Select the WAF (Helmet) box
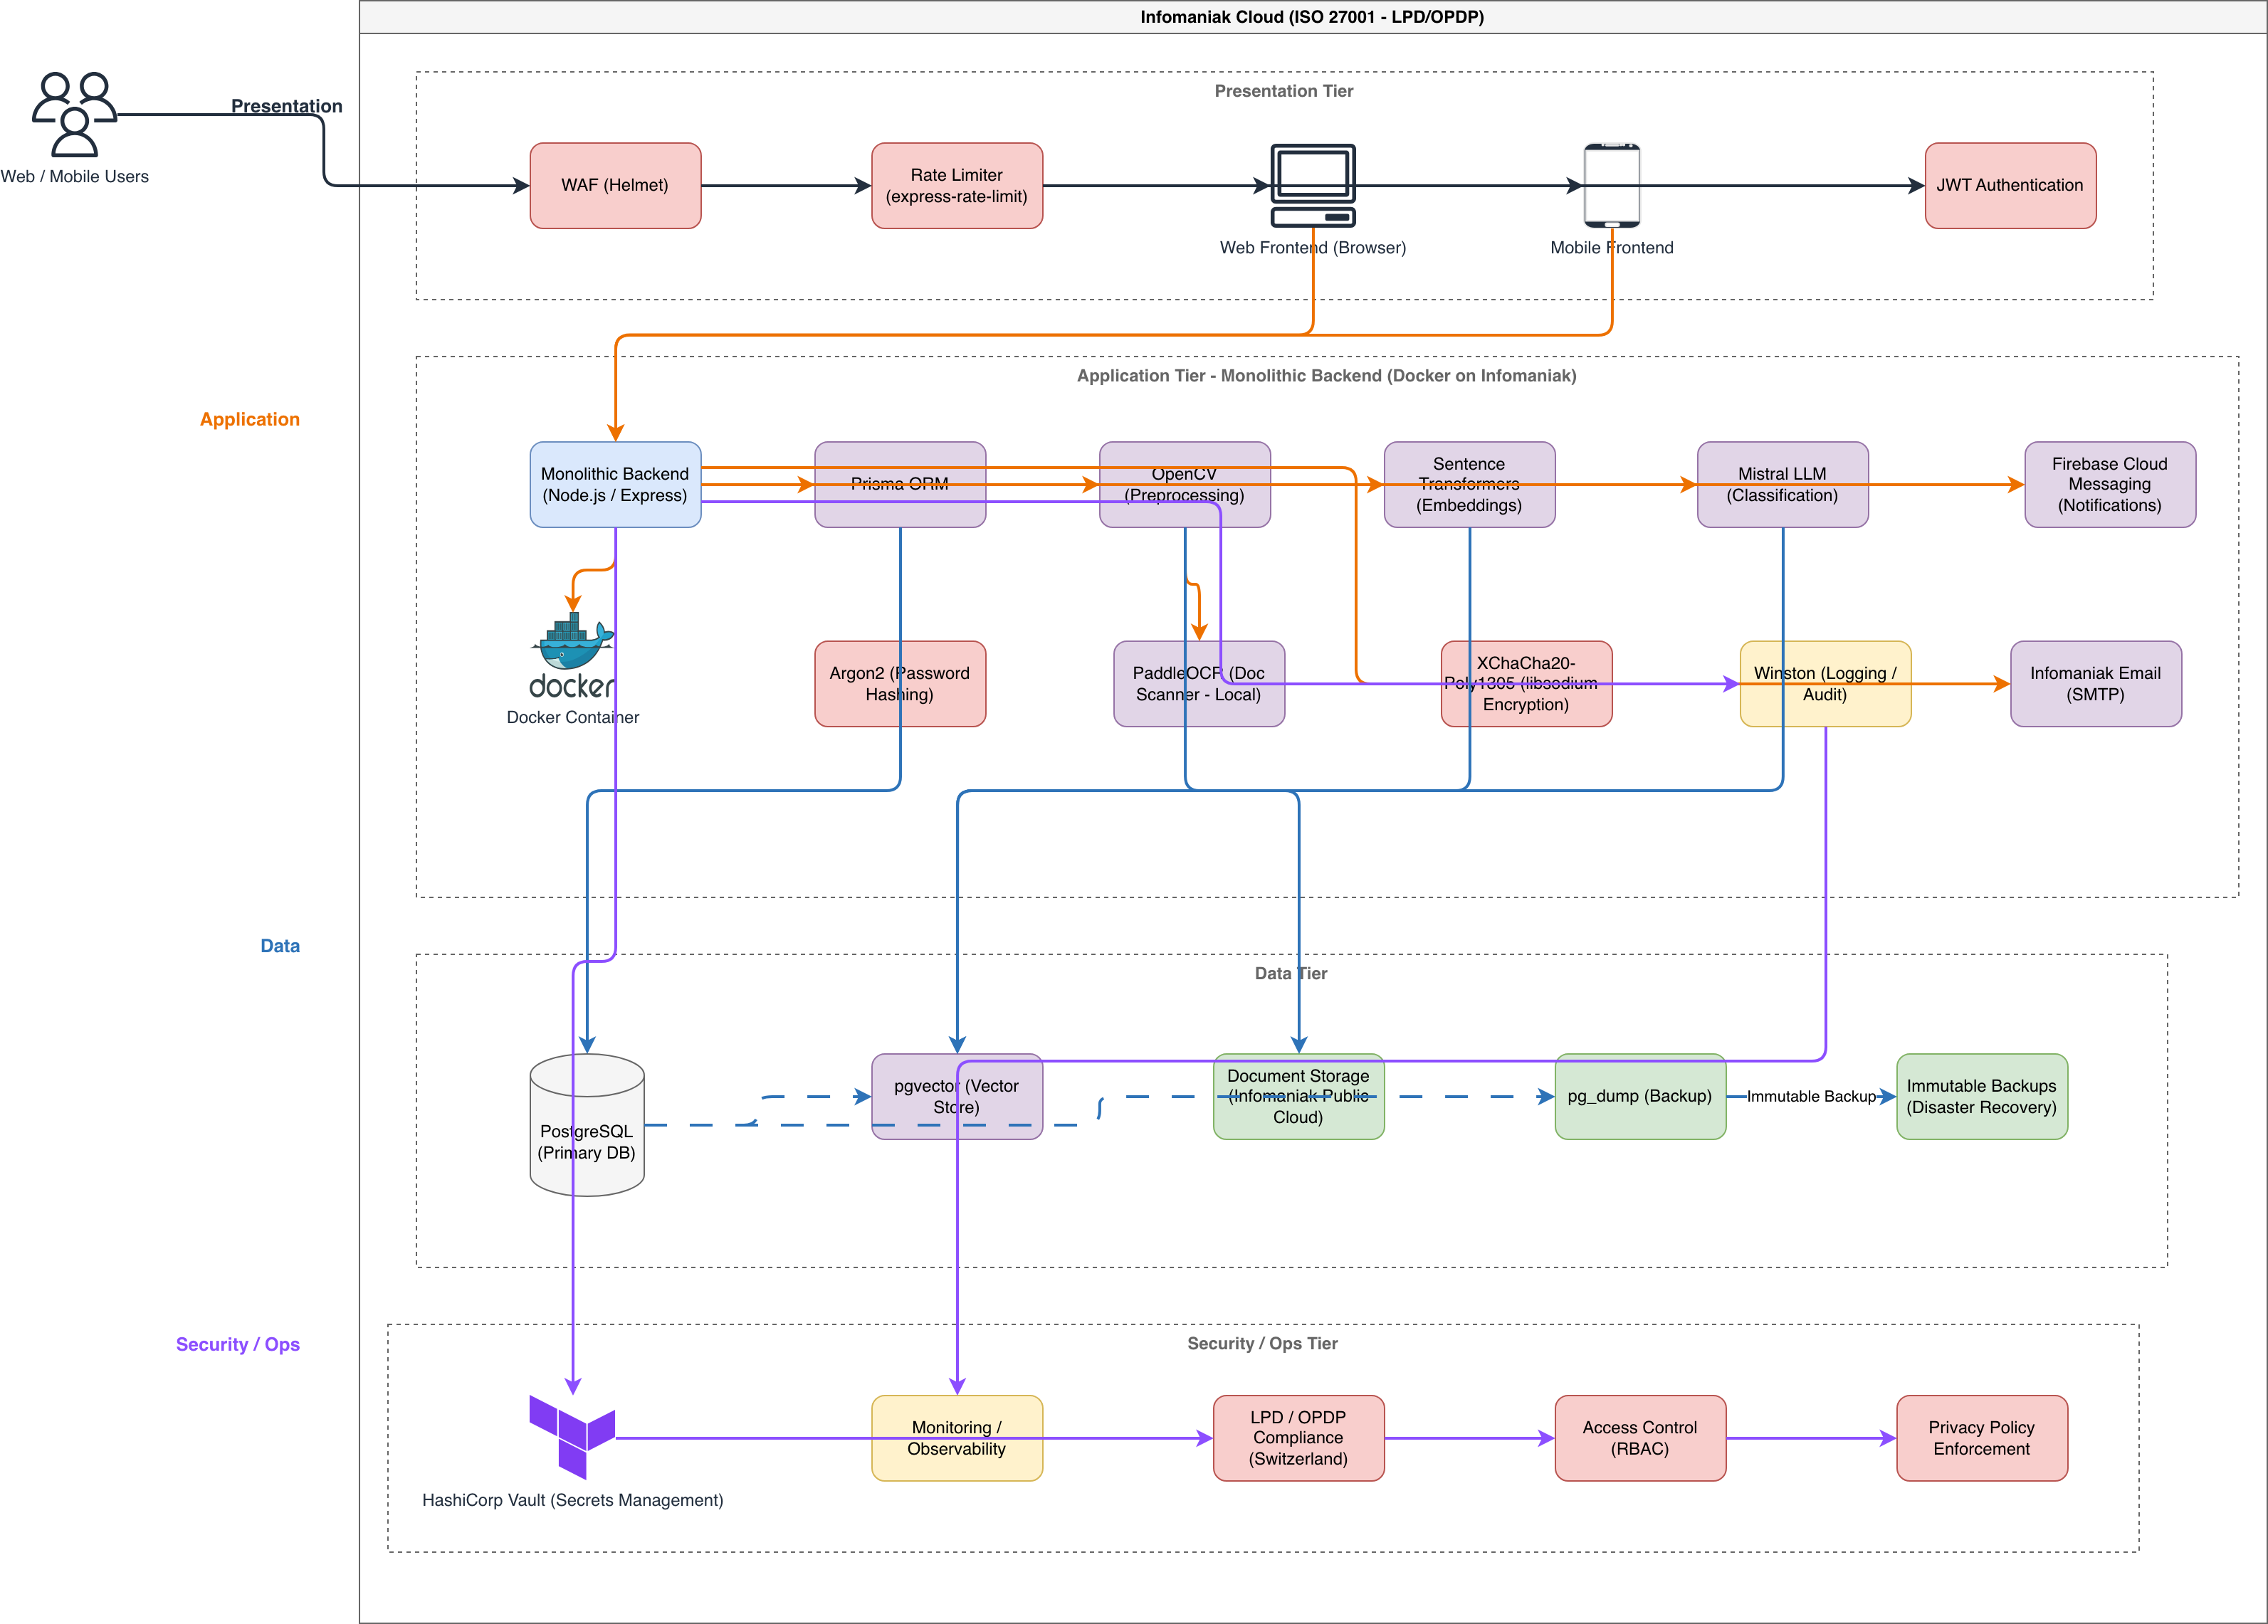2268x1624 pixels. pos(615,185)
